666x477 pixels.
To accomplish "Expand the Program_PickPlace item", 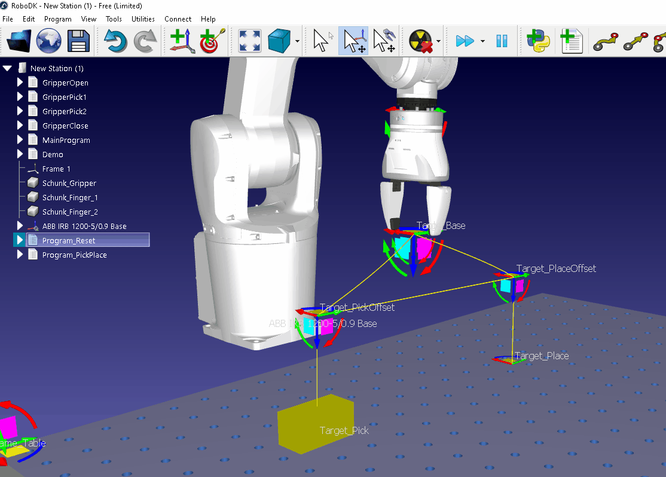I will 20,255.
